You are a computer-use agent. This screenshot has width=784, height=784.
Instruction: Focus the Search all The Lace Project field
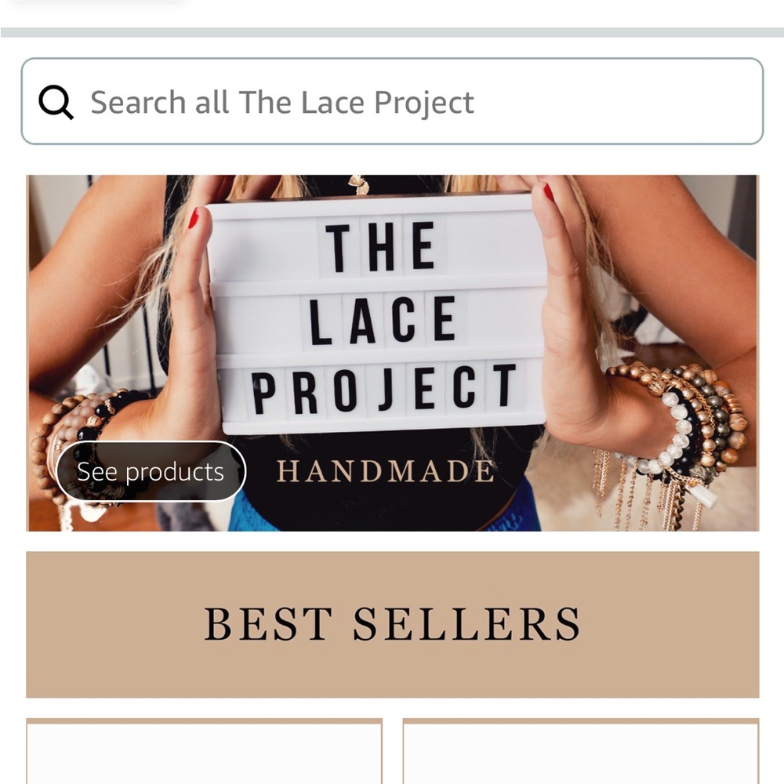[x=392, y=101]
